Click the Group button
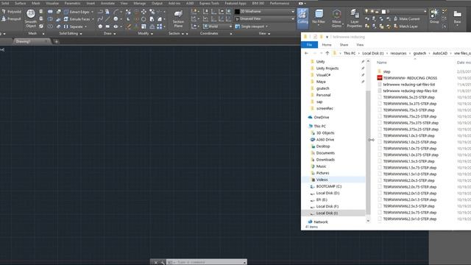471x265 pixels. [434, 16]
